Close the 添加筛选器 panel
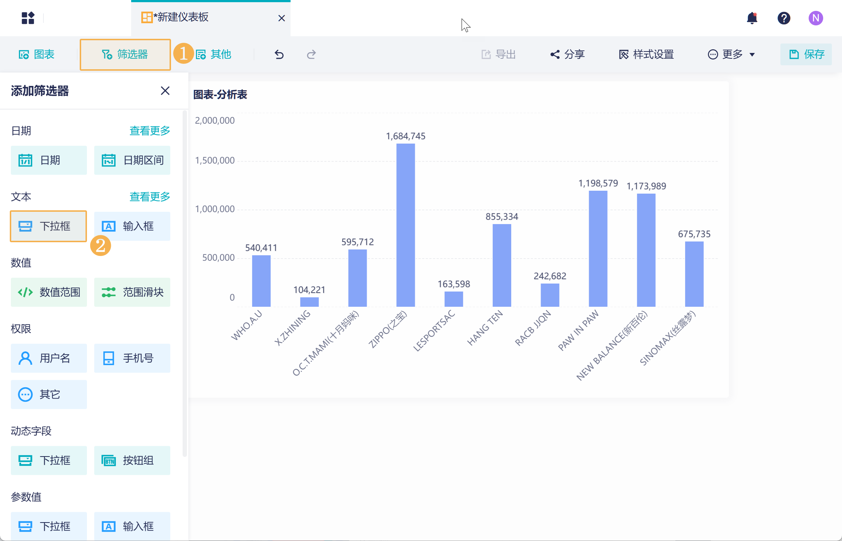This screenshot has width=842, height=541. 165,91
